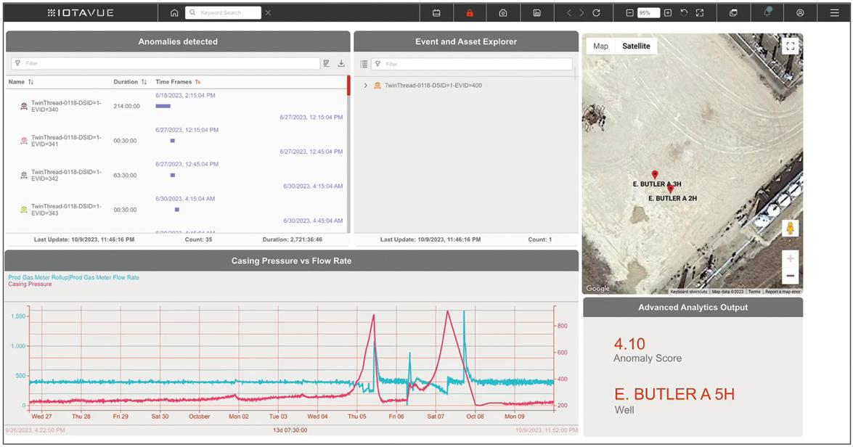
Task: Save the dashboard with the floppy disk icon
Action: click(537, 13)
